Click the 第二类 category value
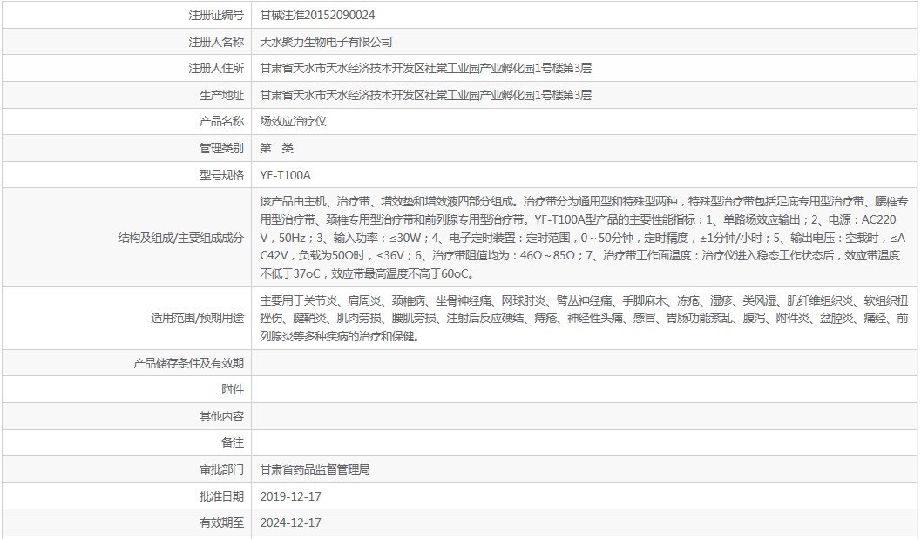Viewport: 921px width, 539px height. pos(277,148)
